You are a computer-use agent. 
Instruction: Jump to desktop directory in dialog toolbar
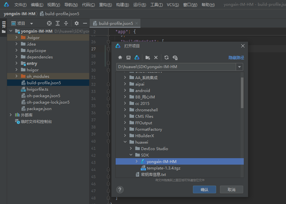pyautogui.click(x=129, y=57)
